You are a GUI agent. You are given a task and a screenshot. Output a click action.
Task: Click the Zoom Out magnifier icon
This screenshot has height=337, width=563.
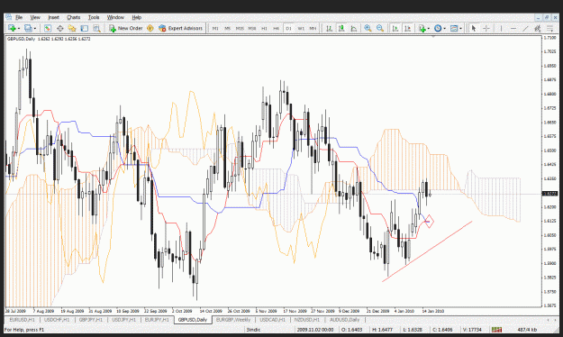tap(380, 28)
